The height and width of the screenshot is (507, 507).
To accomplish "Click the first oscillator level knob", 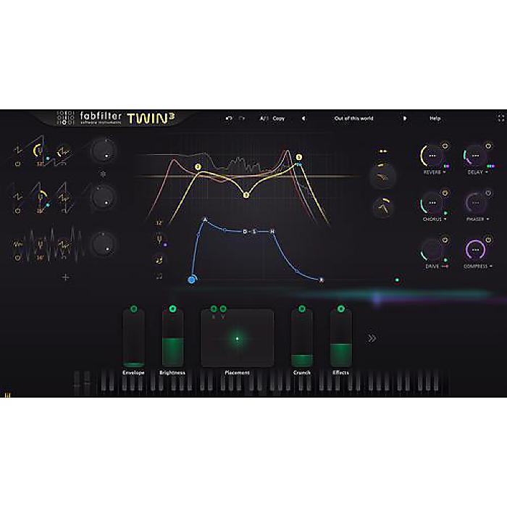I will coord(103,151).
